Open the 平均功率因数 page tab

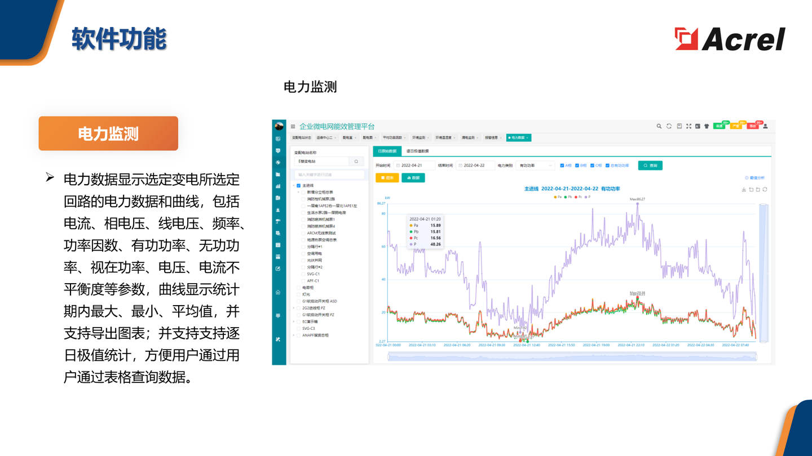point(394,137)
